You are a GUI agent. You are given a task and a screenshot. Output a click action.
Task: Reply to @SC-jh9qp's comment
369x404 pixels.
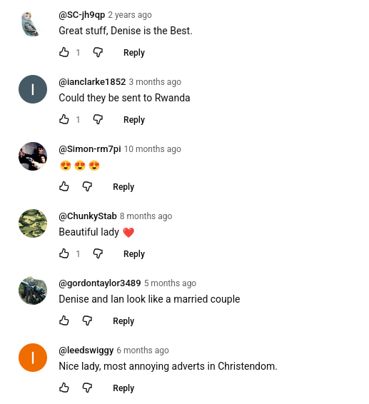tap(134, 53)
